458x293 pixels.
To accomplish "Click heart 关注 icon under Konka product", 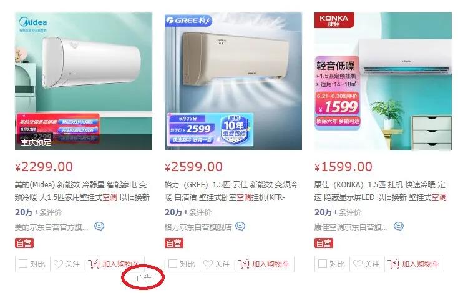I will click(358, 264).
